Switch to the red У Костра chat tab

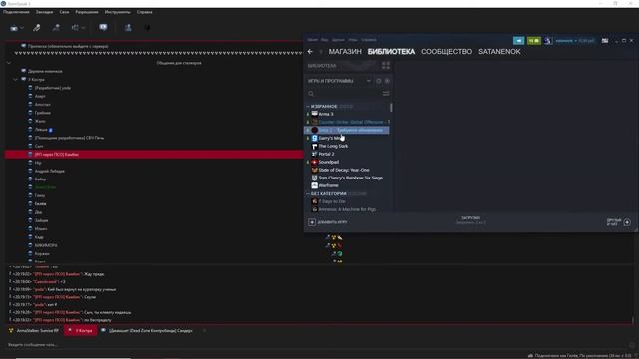coord(80,330)
